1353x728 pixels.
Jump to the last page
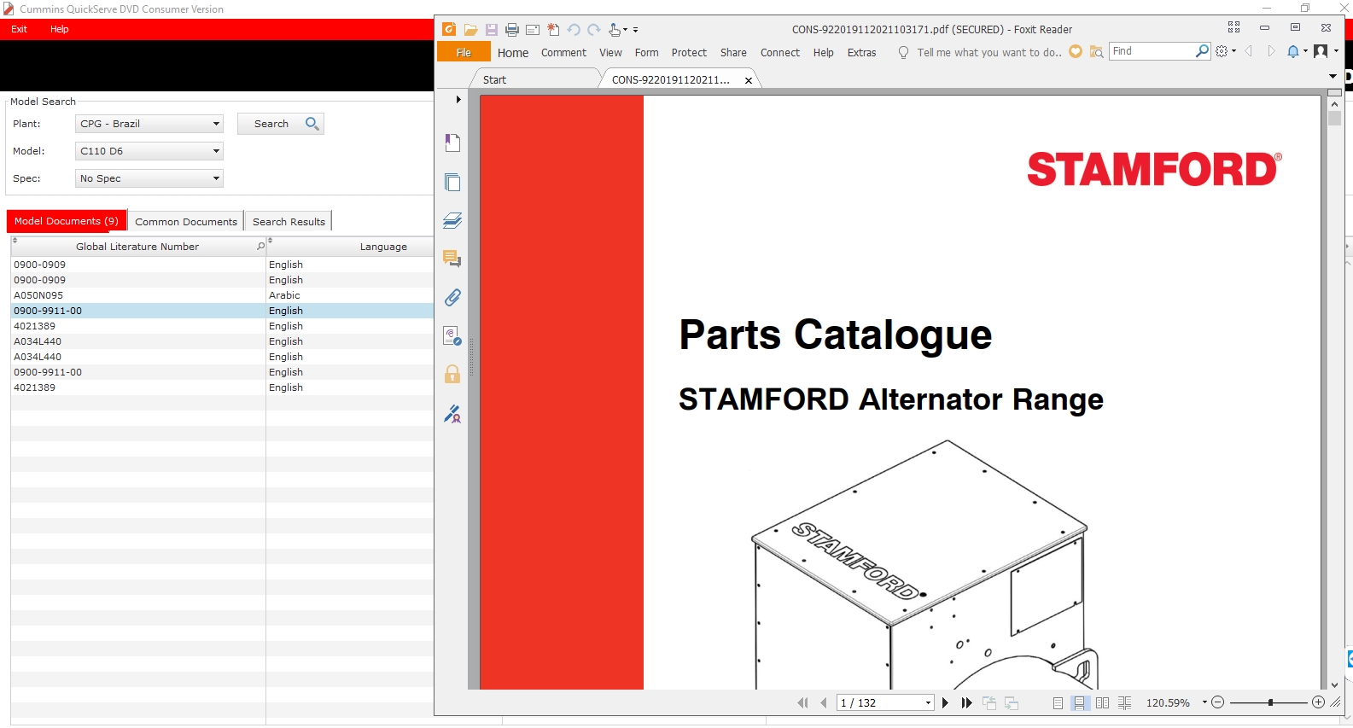pyautogui.click(x=966, y=702)
